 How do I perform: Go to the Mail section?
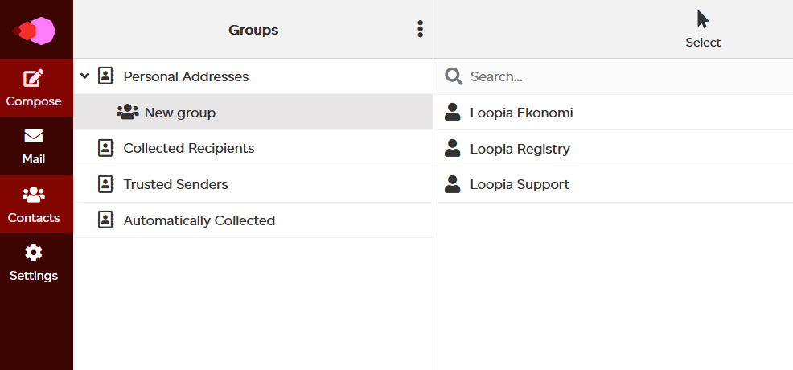point(34,146)
